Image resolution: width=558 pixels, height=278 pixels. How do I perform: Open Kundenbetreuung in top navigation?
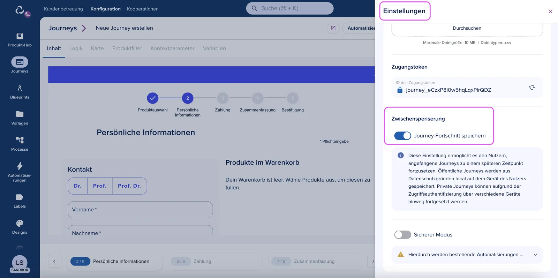coord(63,9)
